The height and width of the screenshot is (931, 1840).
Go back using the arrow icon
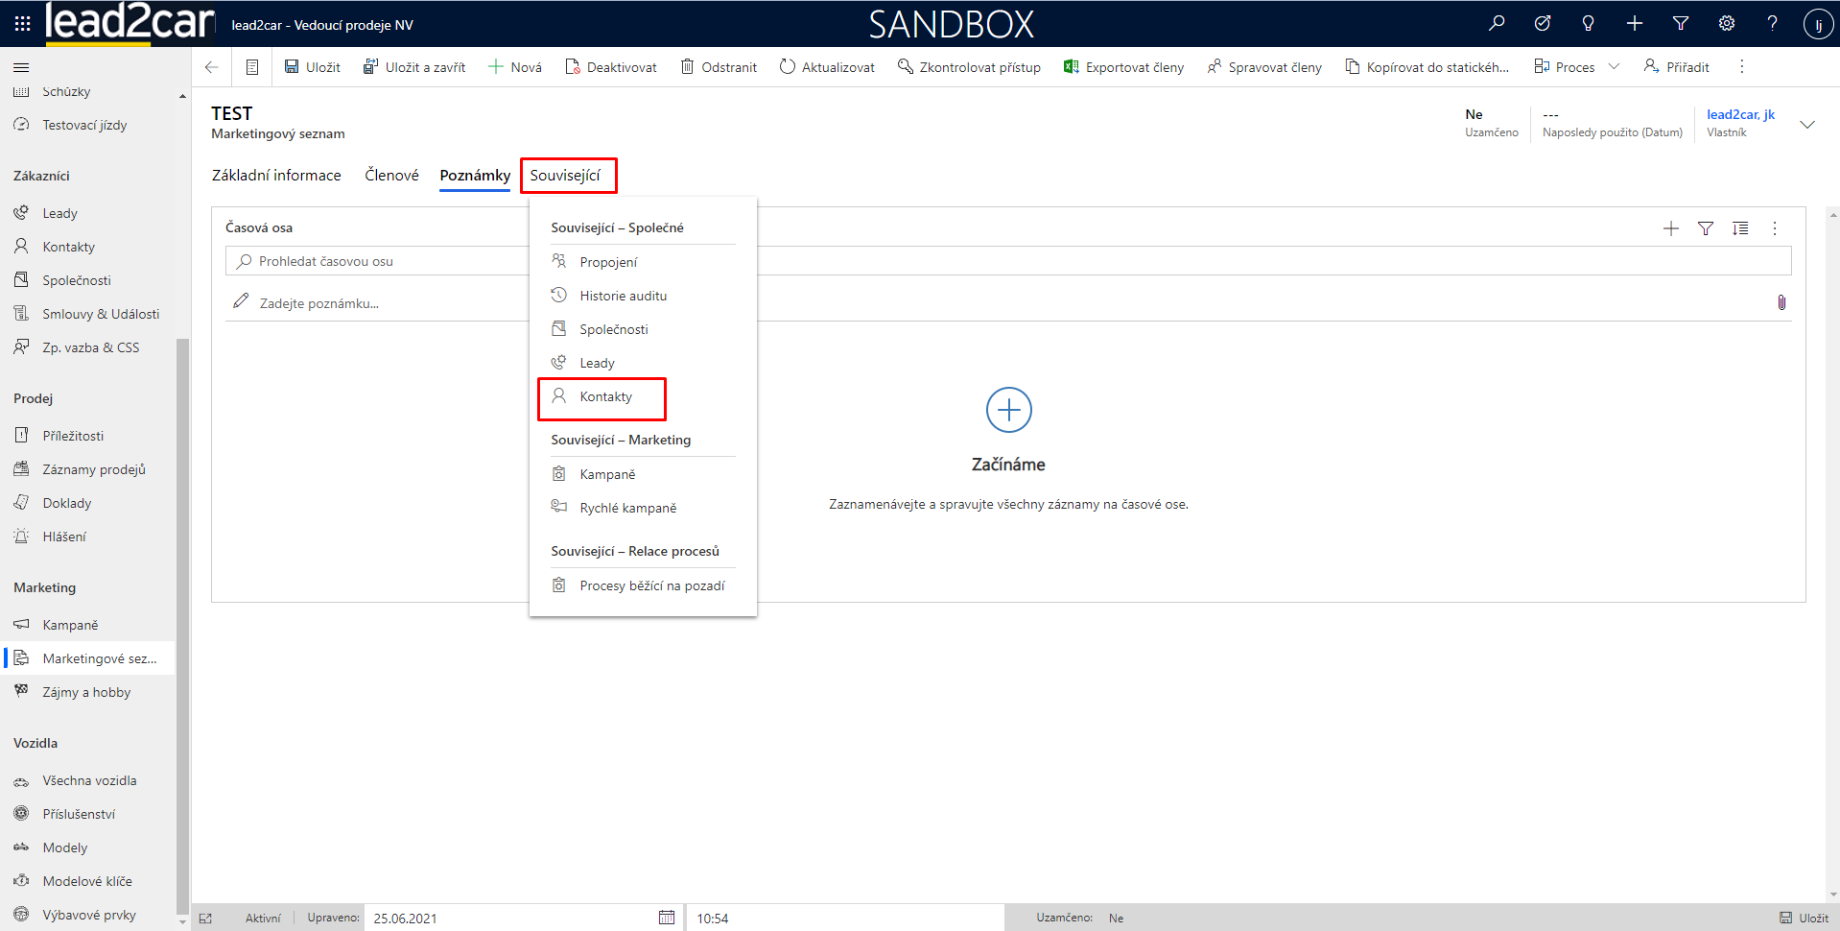[212, 67]
